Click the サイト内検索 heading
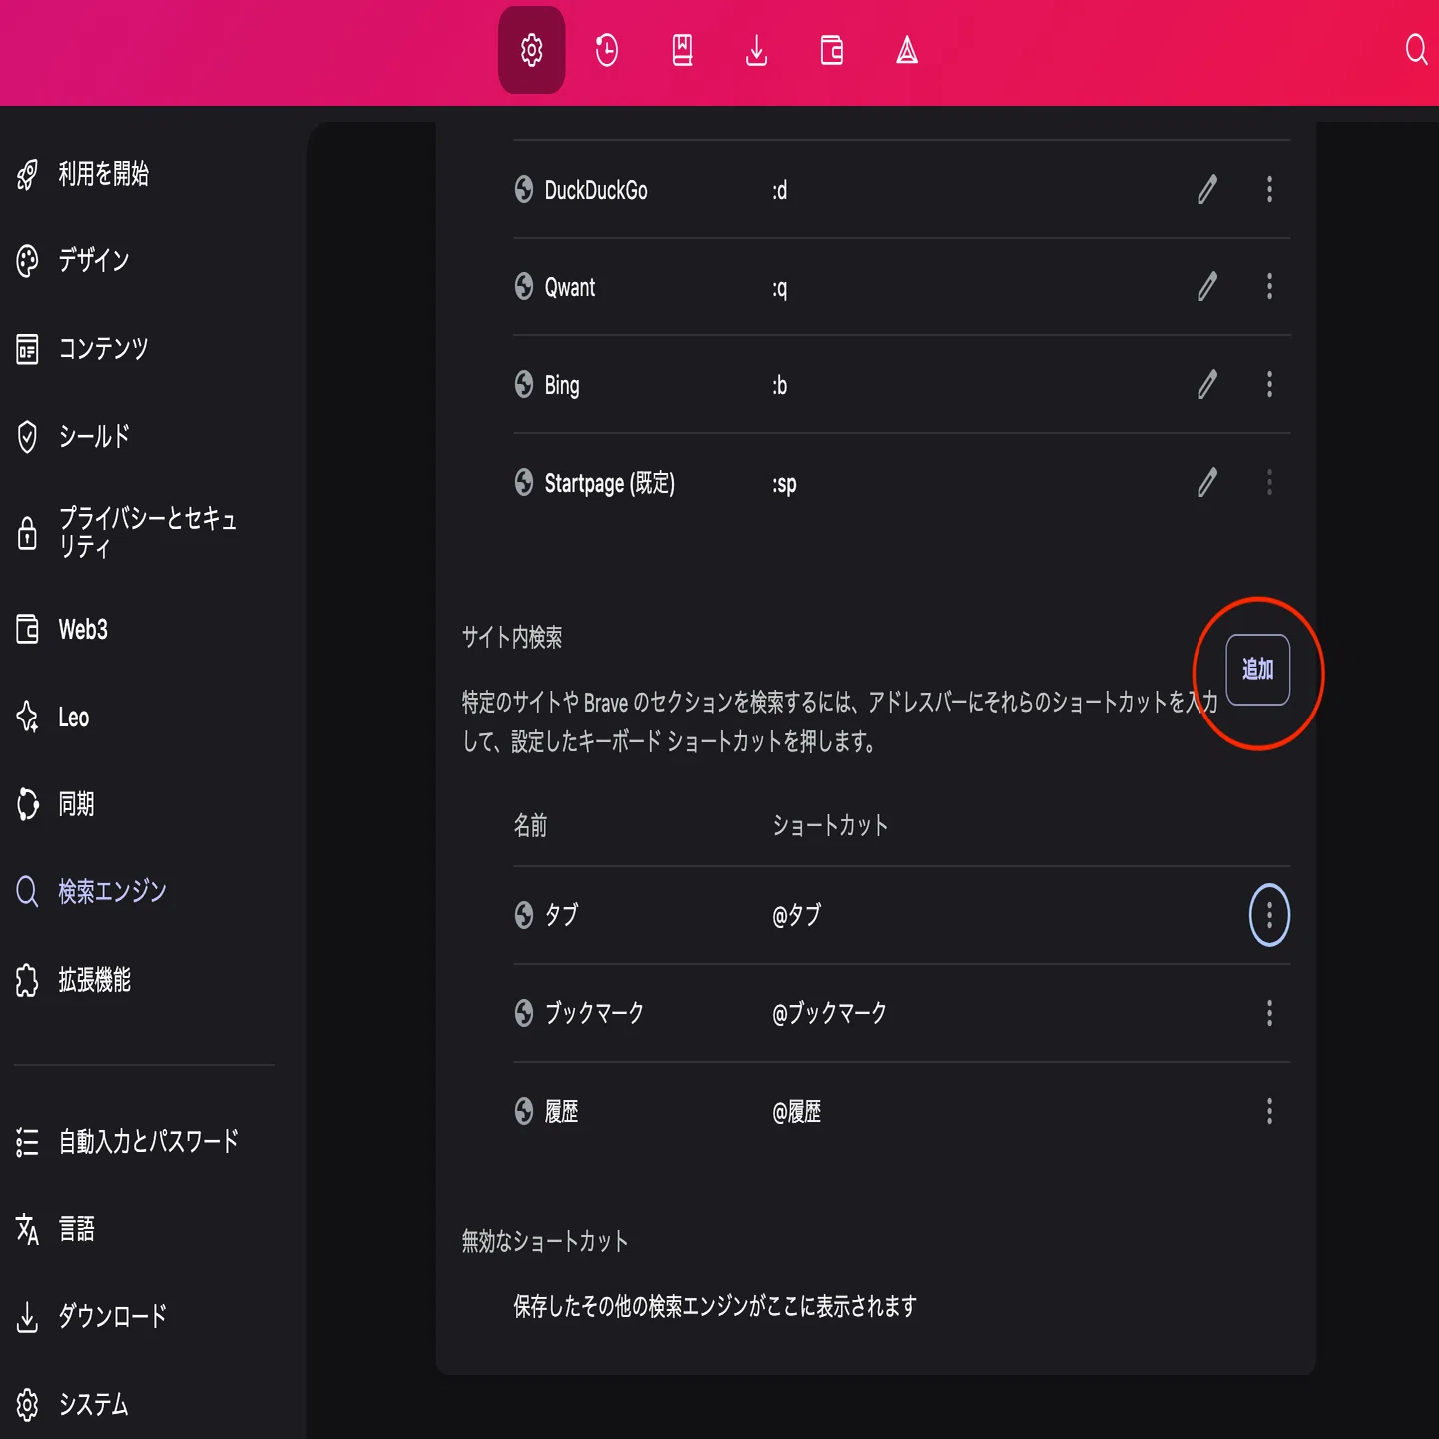Image resolution: width=1439 pixels, height=1439 pixels. click(512, 637)
